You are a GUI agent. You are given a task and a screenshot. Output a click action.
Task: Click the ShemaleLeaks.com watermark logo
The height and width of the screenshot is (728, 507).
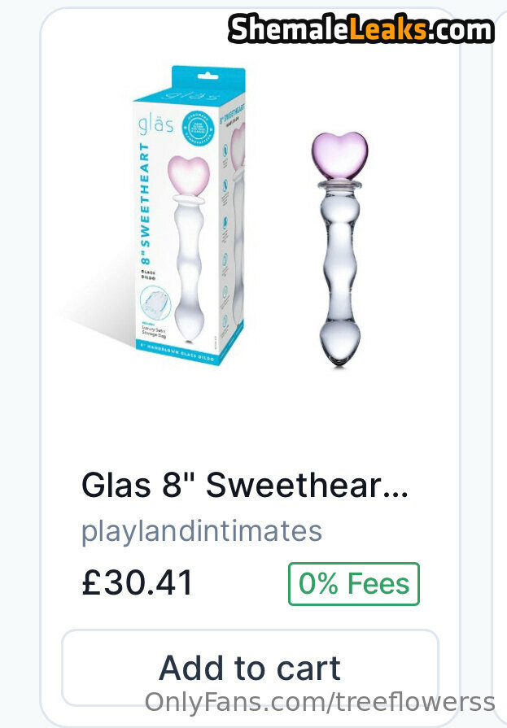click(x=361, y=29)
